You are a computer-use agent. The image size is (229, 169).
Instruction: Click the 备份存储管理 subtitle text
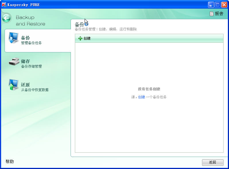tap(31, 66)
